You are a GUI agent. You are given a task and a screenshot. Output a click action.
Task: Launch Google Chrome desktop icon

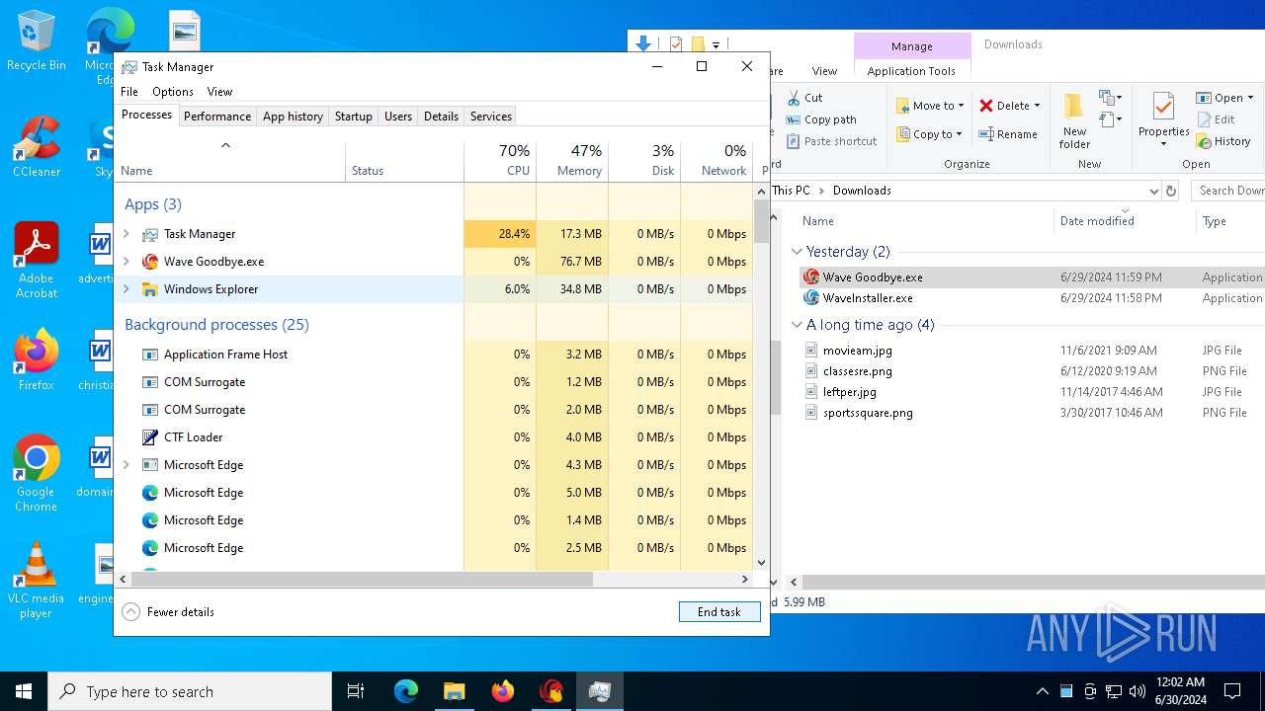pos(36,474)
